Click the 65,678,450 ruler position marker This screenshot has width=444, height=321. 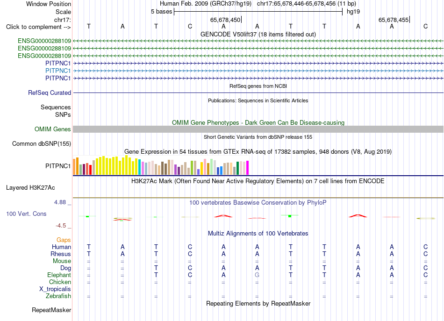point(225,20)
